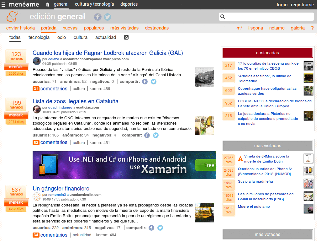Share 'Un gángster financiero' via Facebook icon
The width and height of the screenshot is (321, 241).
point(151,228)
